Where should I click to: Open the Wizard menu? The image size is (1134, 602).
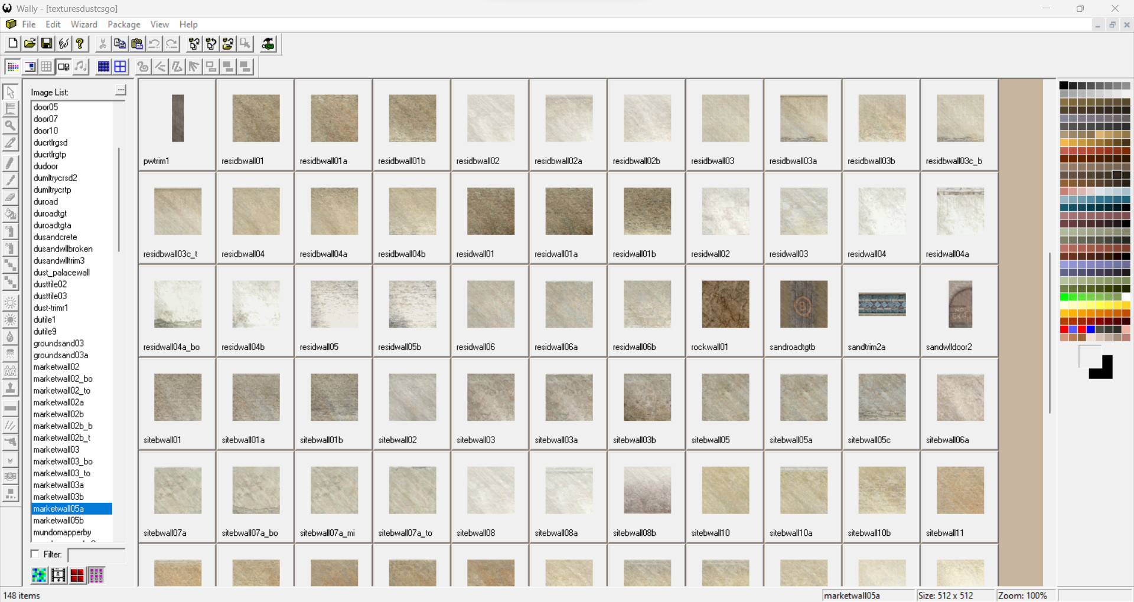[84, 24]
